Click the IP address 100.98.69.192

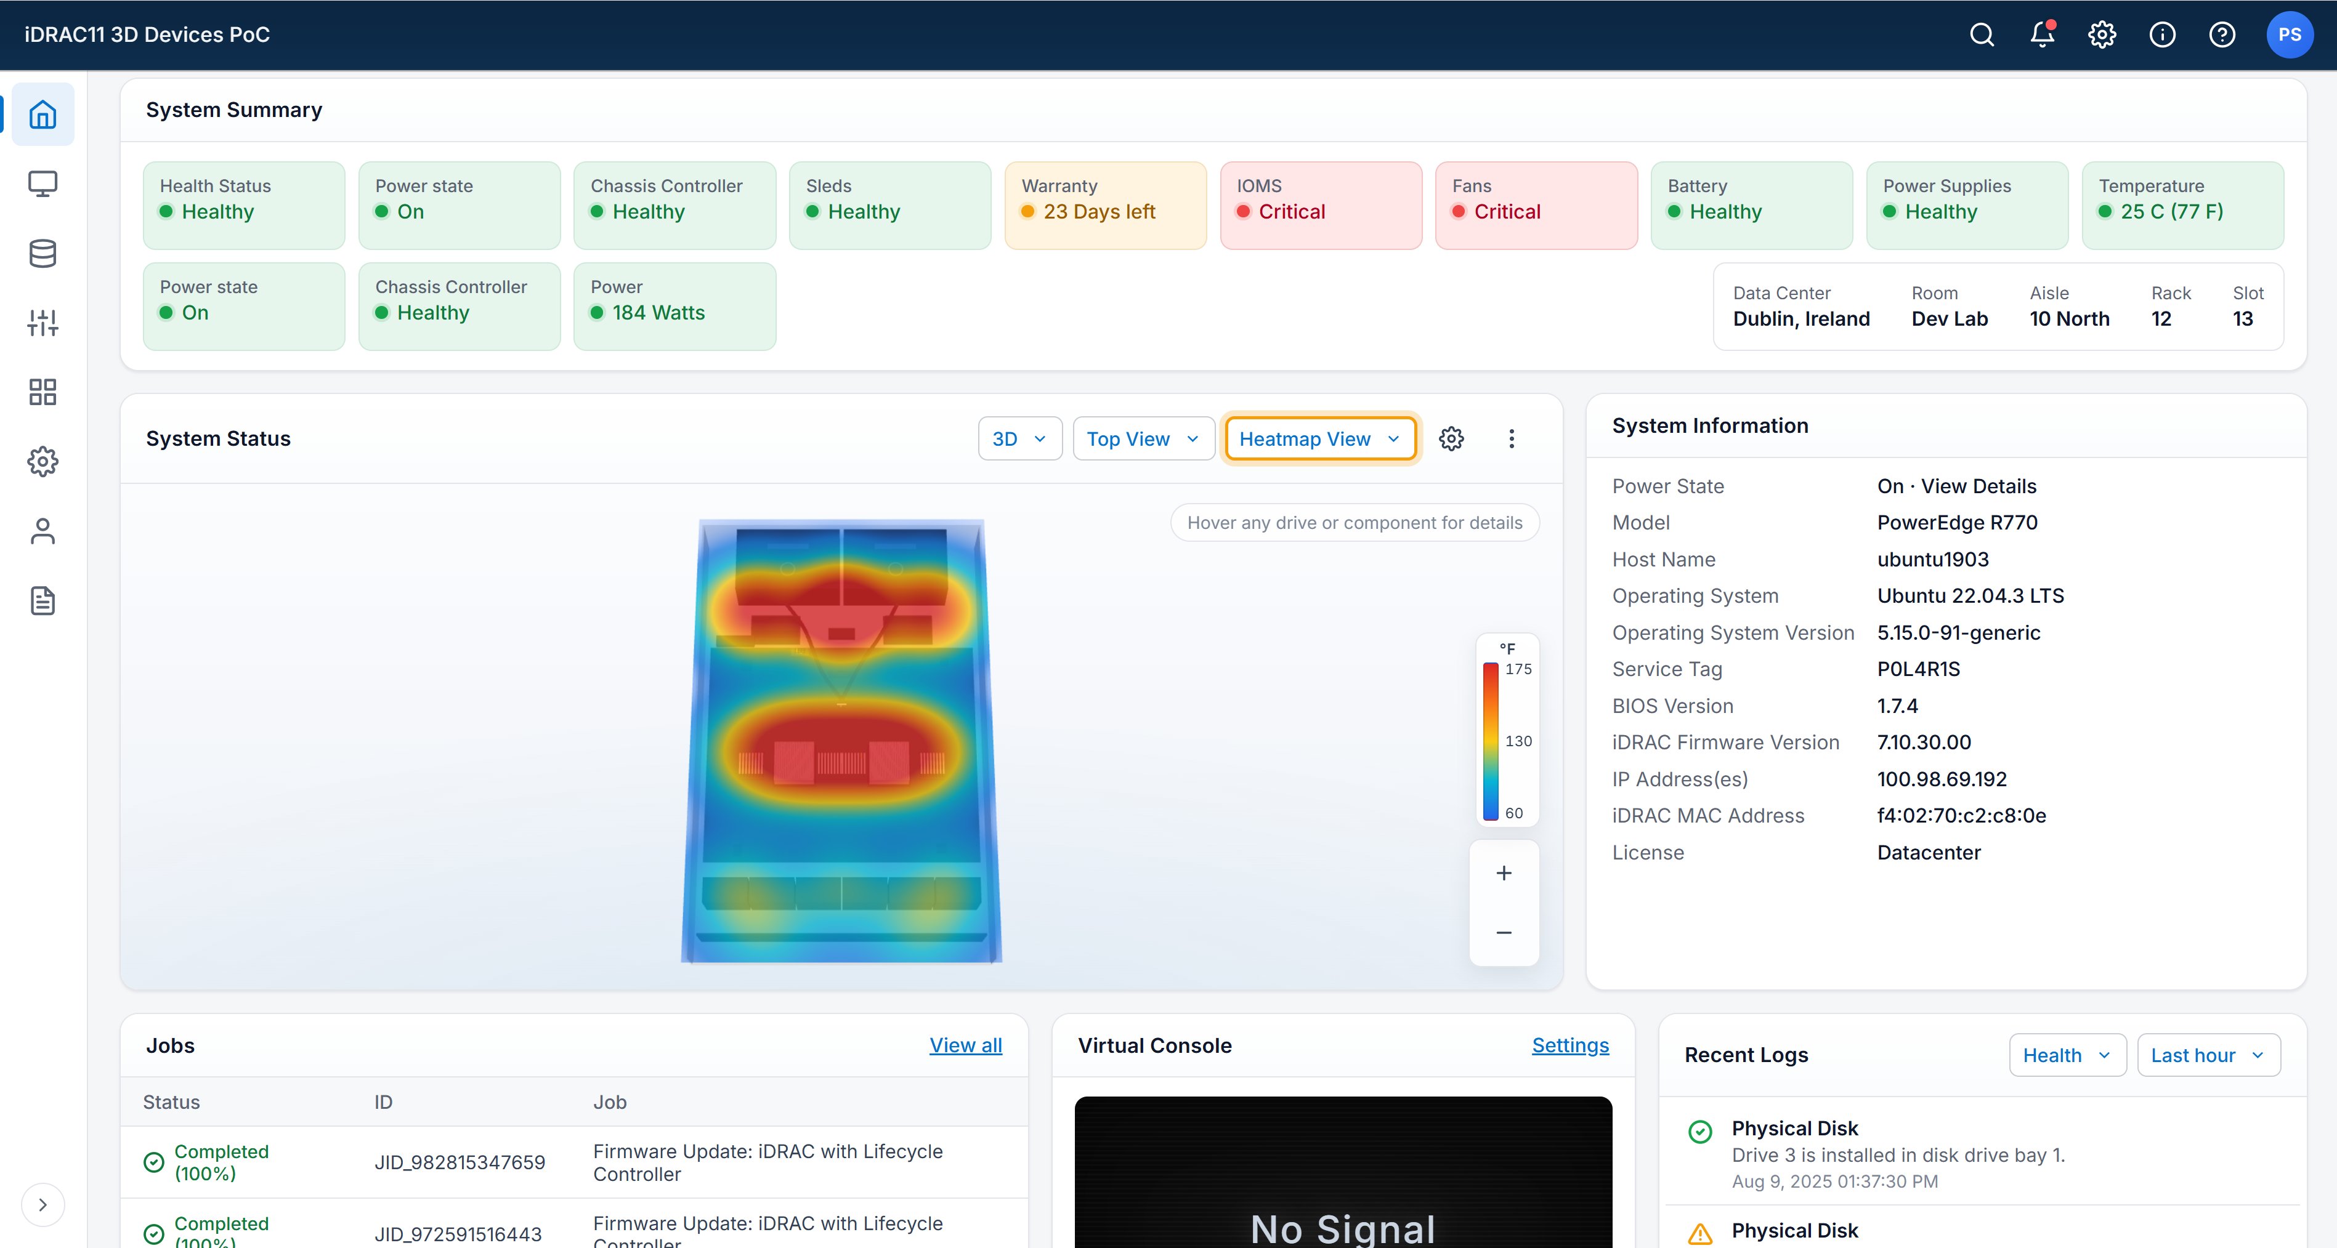tap(1942, 779)
